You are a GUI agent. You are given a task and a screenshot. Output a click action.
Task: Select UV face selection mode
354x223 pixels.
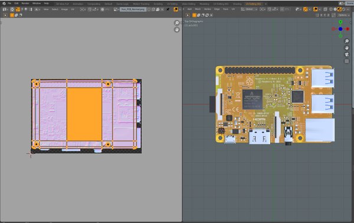tap(26, 9)
